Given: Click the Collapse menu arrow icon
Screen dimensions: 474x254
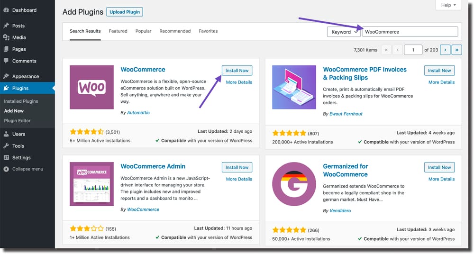Looking at the screenshot, I should click(6, 169).
